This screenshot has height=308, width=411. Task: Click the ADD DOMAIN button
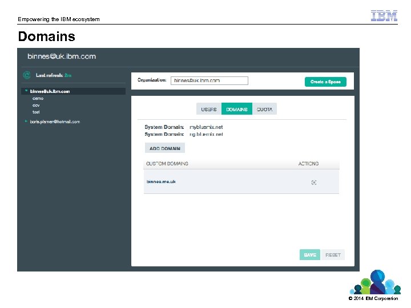(x=165, y=148)
